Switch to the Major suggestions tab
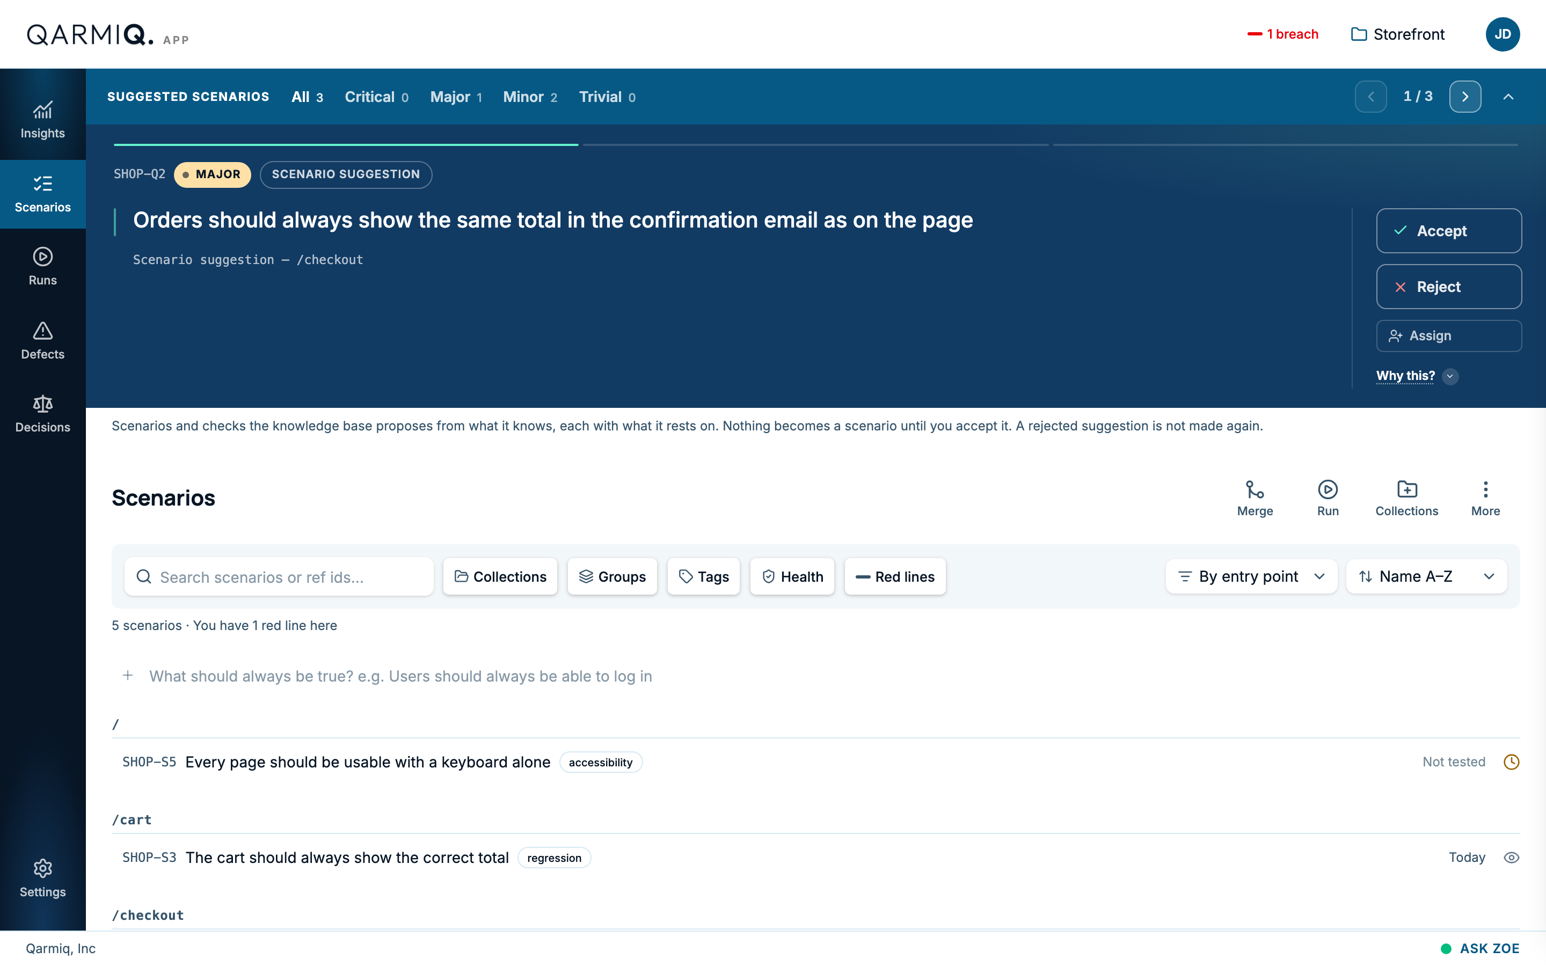1546x966 pixels. pyautogui.click(x=456, y=97)
